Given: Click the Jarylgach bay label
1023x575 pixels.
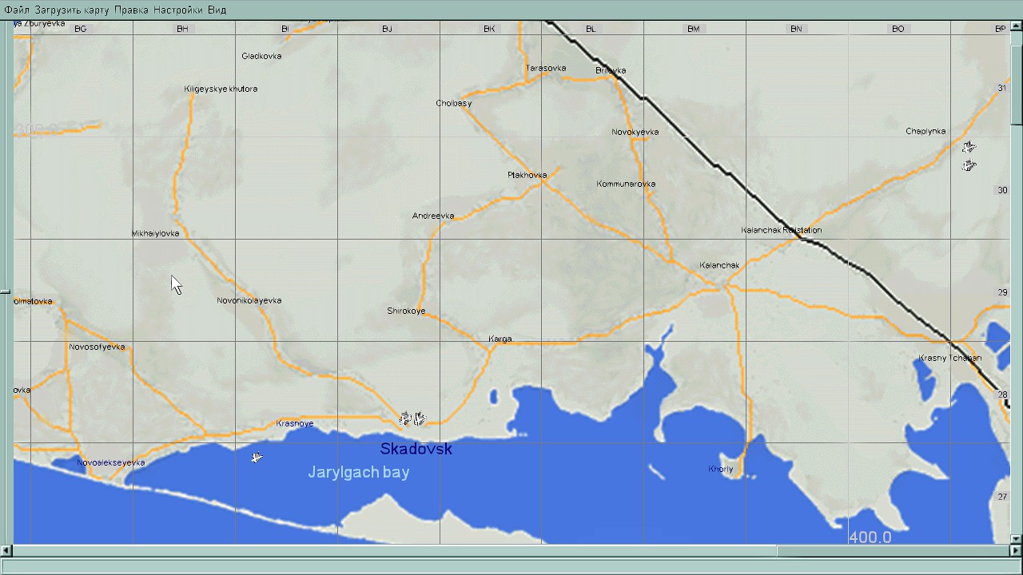Looking at the screenshot, I should [359, 473].
